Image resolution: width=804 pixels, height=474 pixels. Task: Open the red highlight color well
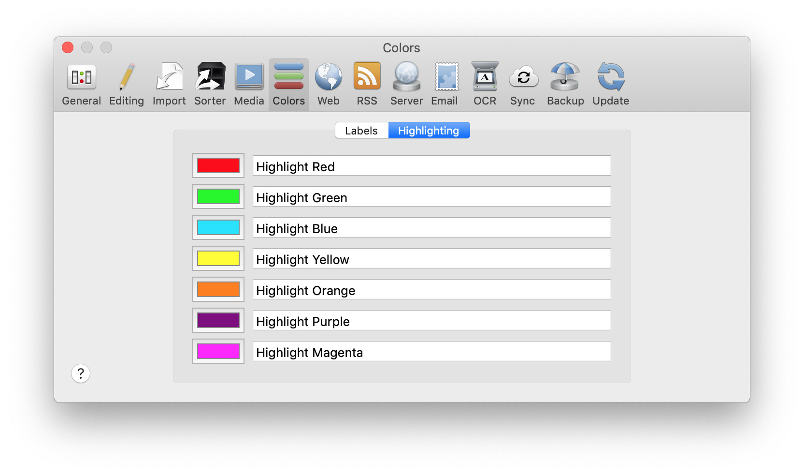218,165
